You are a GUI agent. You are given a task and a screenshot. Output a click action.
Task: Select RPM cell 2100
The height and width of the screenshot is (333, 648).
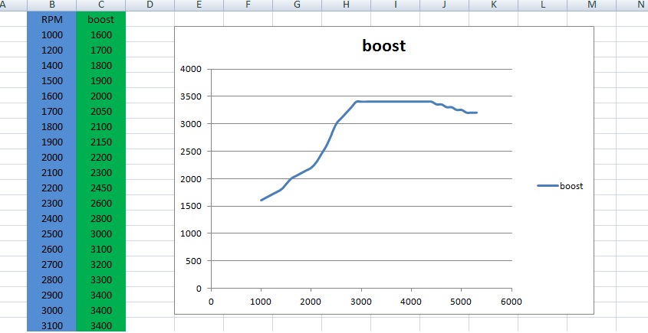(x=51, y=172)
